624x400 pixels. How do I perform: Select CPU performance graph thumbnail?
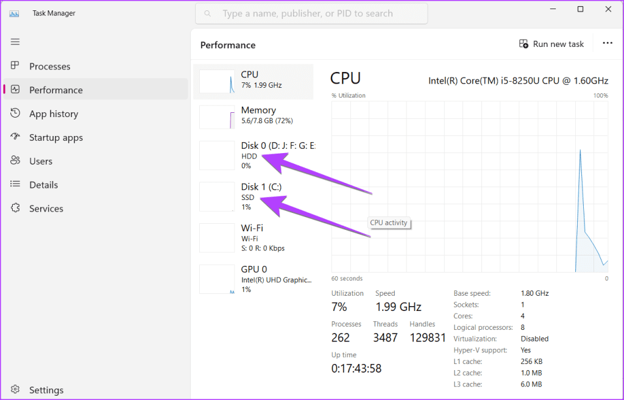pos(217,81)
